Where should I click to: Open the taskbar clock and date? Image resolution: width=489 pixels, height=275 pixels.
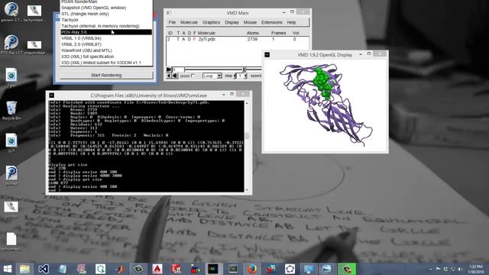tap(476, 269)
